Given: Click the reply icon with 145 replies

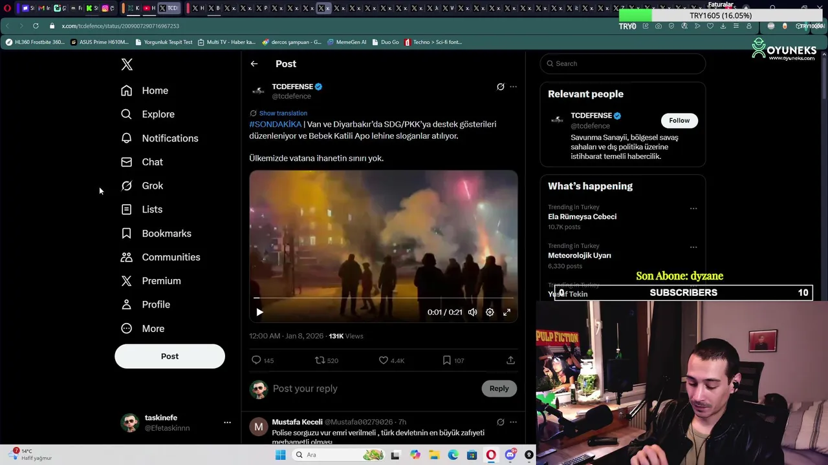Looking at the screenshot, I should tap(256, 360).
